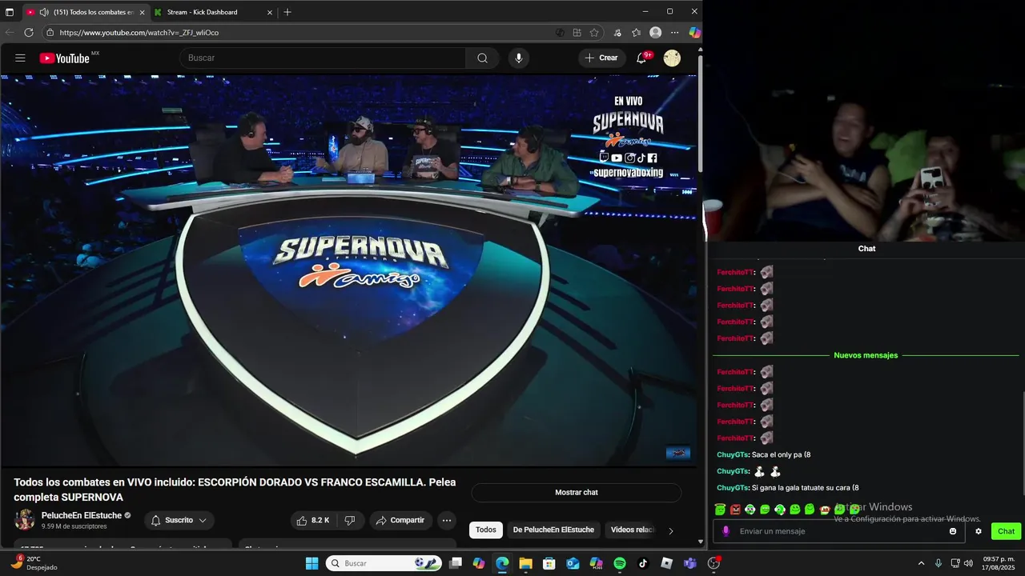1025x576 pixels.
Task: Open the YouTube guide hamburger menu
Action: (20, 58)
